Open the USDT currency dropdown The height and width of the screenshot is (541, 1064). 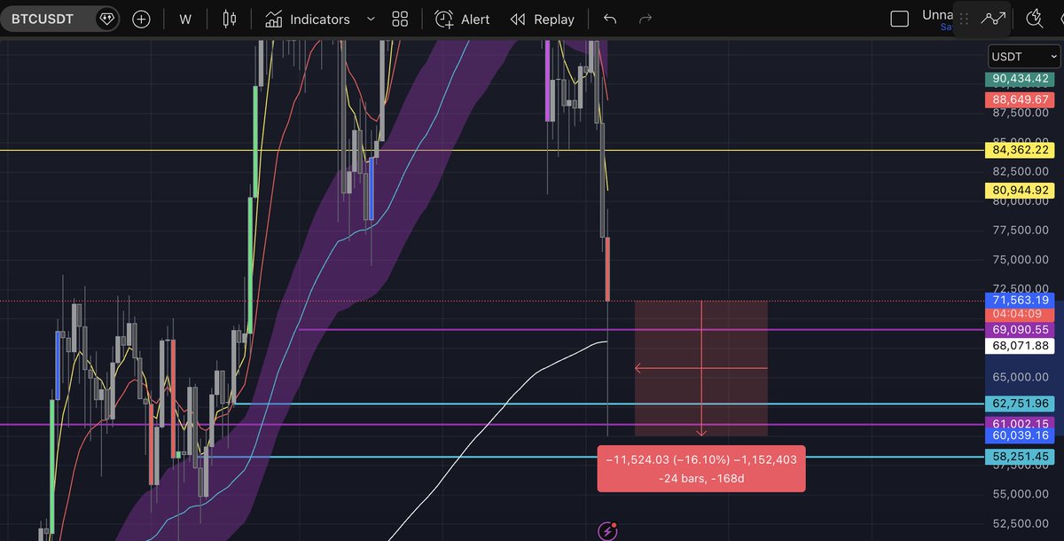click(x=1023, y=56)
